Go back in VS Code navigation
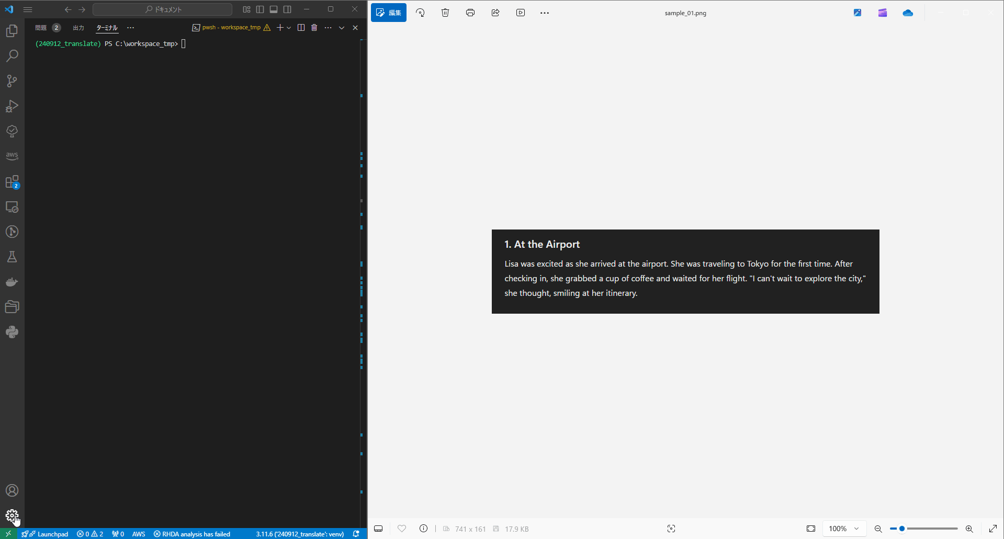 tap(68, 9)
